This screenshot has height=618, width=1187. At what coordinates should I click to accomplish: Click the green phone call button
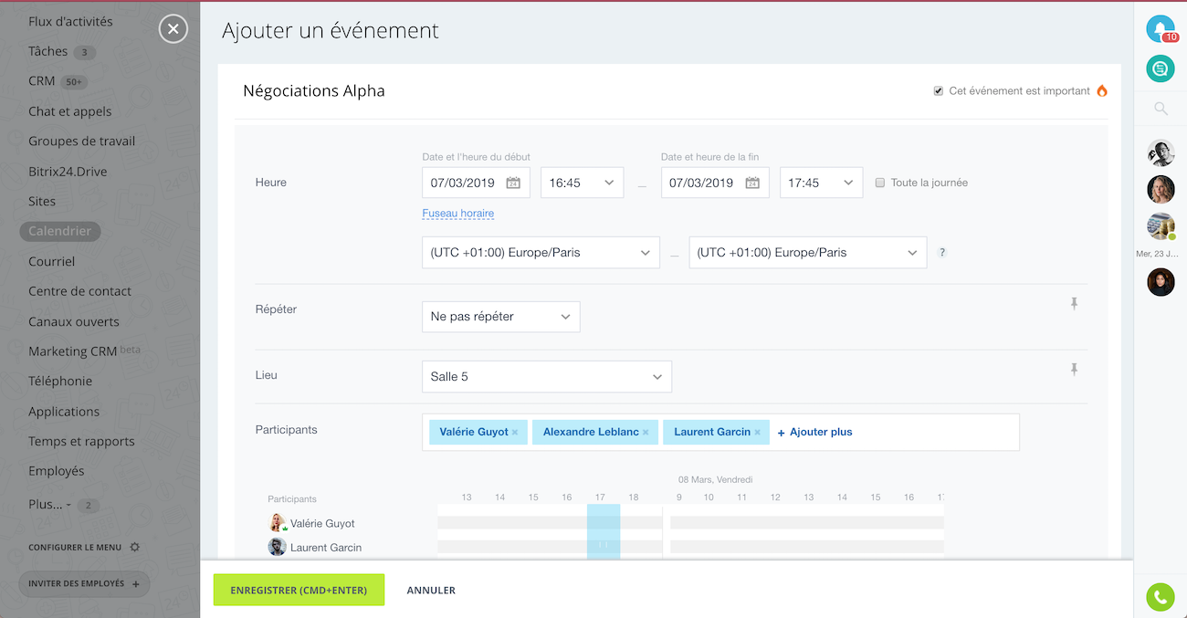[1160, 597]
